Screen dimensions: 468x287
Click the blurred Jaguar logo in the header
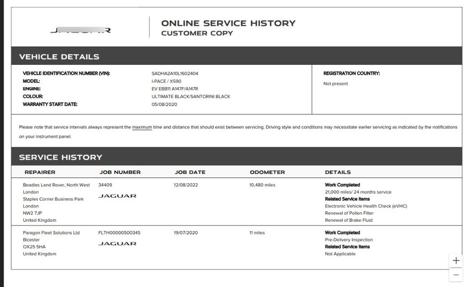80,31
